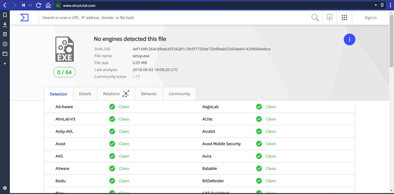Open the Window panel in the sidebar
Screen dimensions: 394x194
point(5,54)
